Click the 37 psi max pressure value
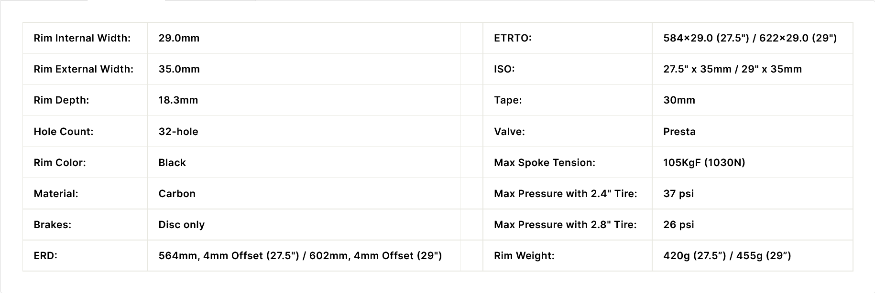Screen dimensions: 875x293 678,194
